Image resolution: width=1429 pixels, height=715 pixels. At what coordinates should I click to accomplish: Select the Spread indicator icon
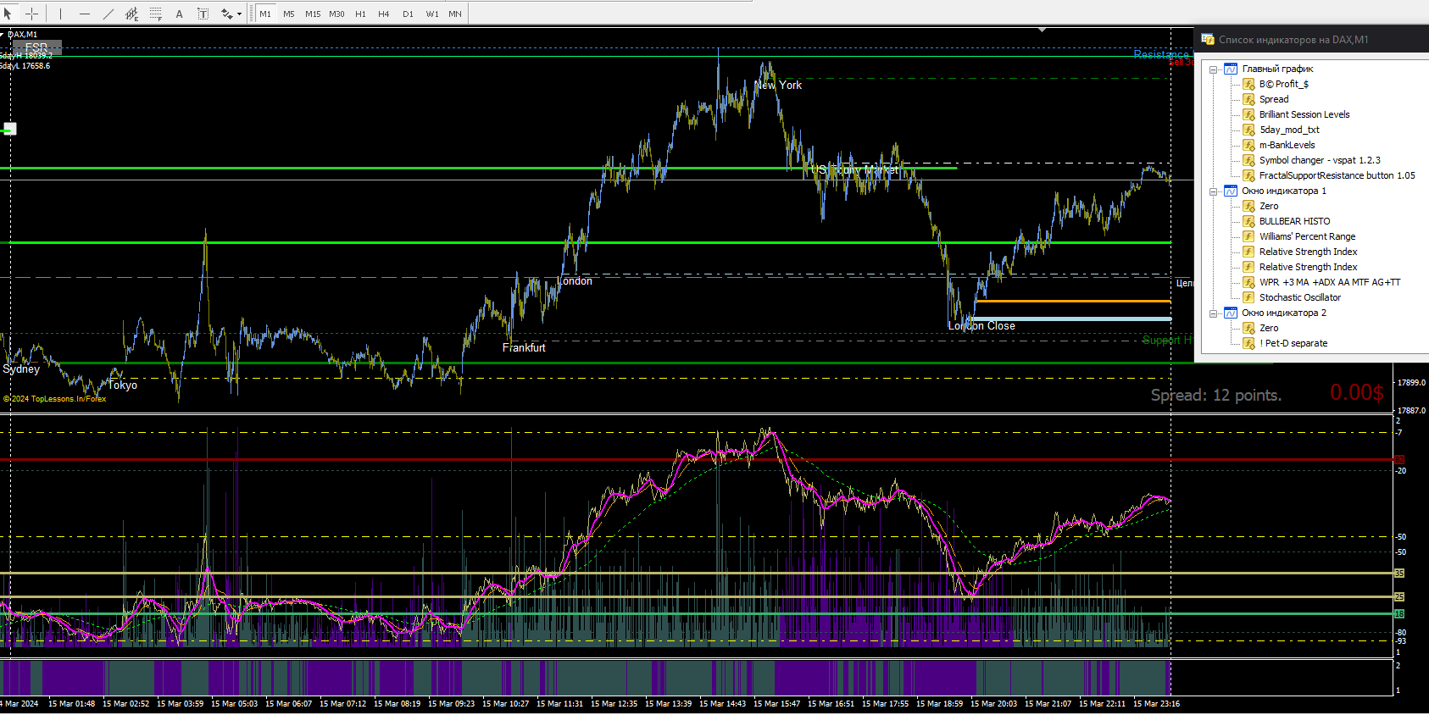1248,99
